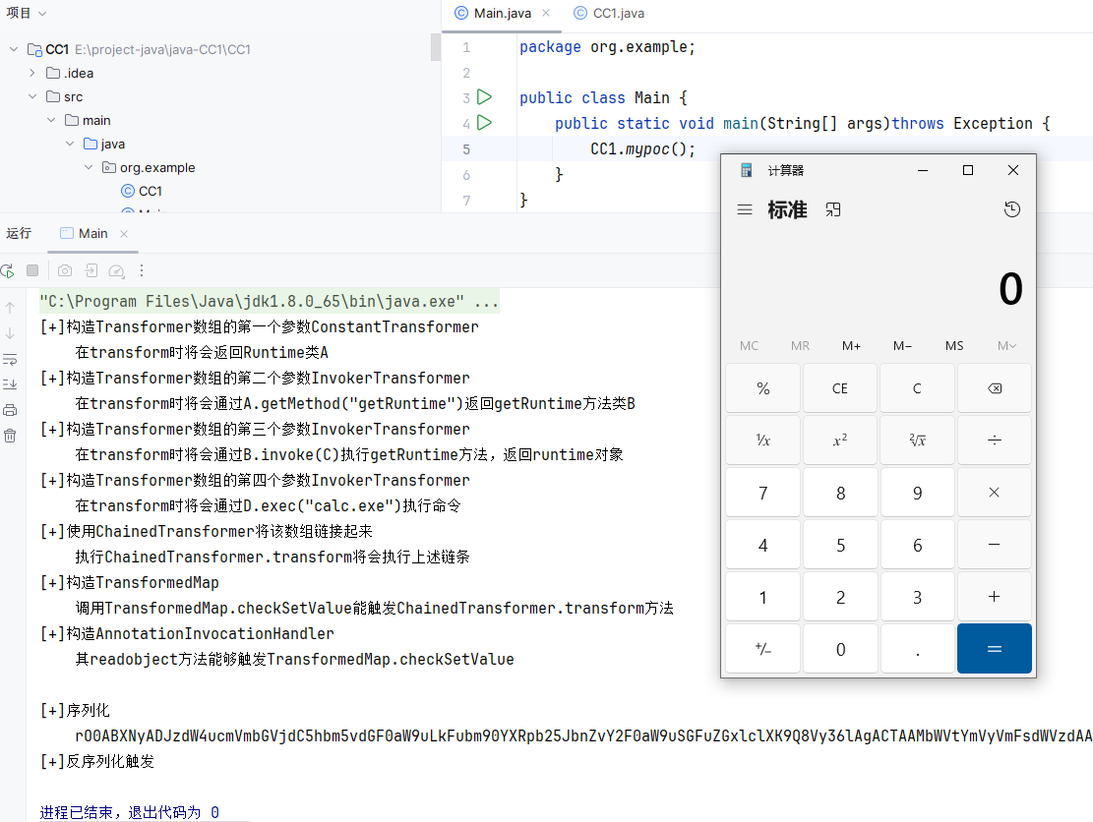
Task: Open the M memory dropdown
Action: (1005, 345)
